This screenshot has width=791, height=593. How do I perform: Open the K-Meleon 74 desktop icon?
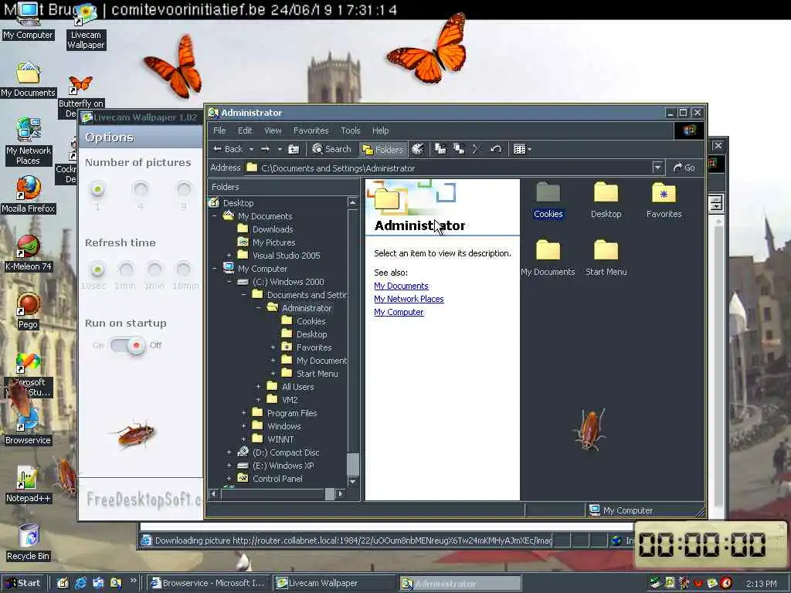(29, 253)
